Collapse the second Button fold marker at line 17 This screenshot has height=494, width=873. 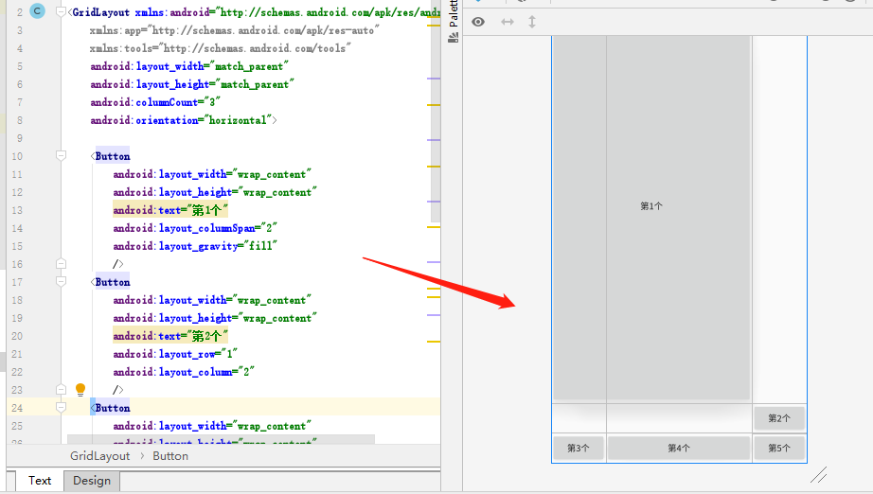62,281
